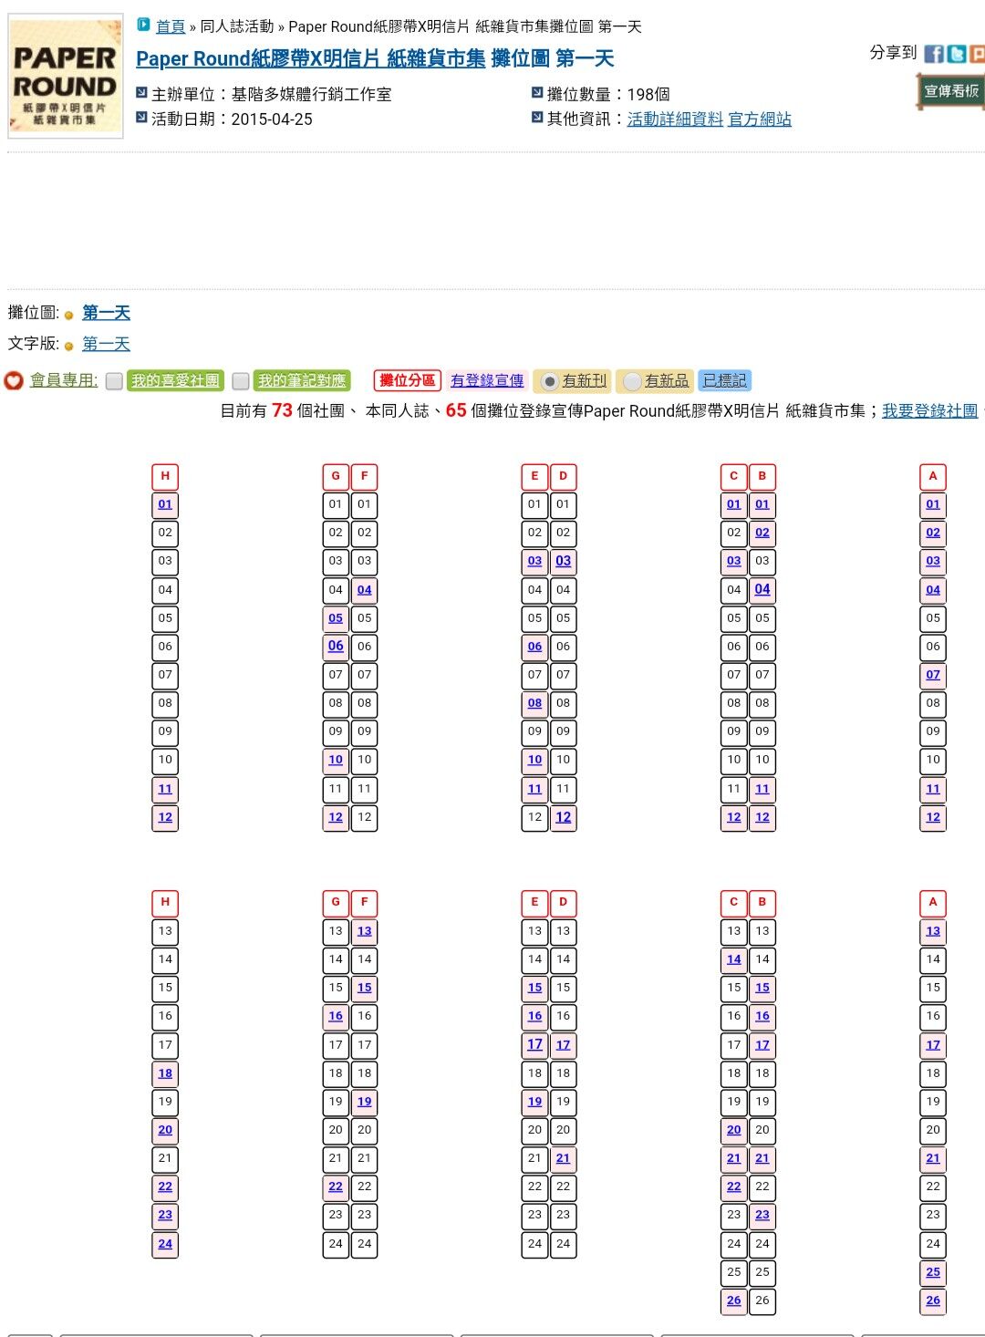
Task: Open booth B23
Action: pos(762,1215)
